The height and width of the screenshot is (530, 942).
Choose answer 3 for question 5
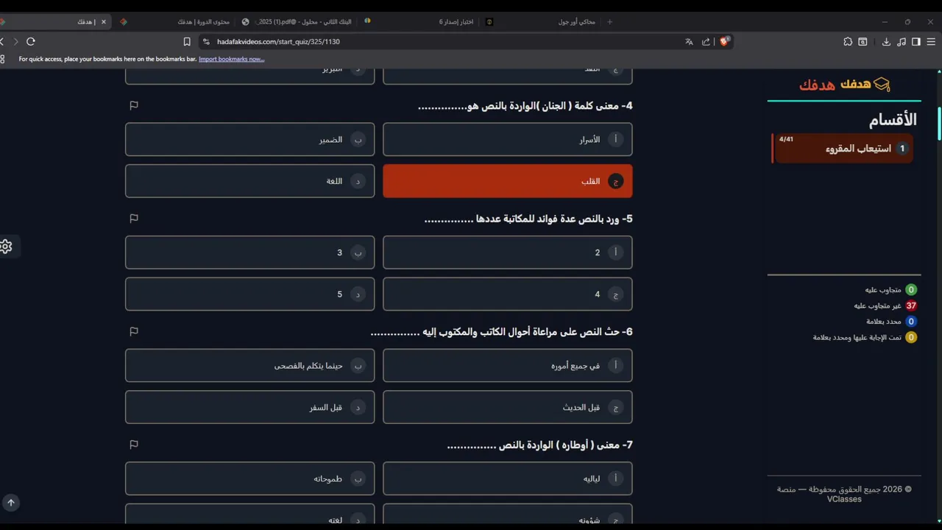pos(250,252)
